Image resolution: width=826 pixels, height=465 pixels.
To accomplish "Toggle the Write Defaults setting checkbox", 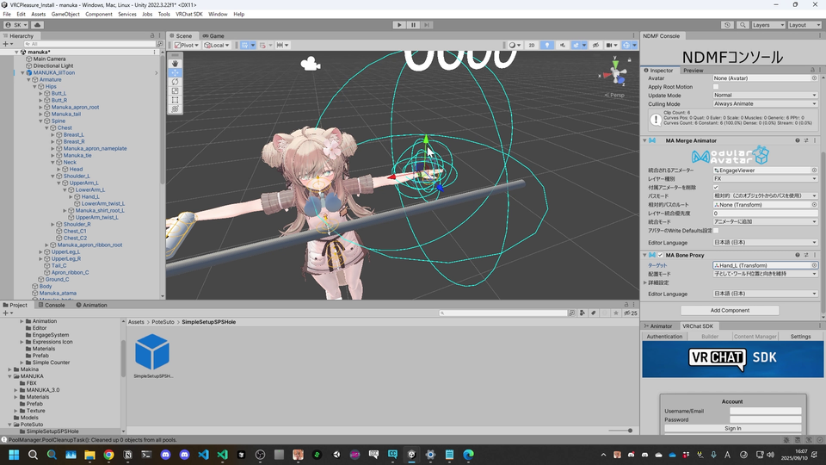I will tap(715, 231).
